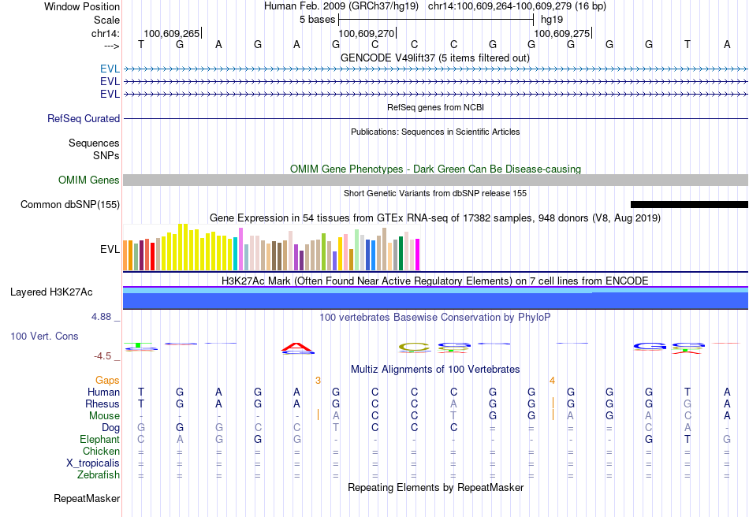Click the RefSeq Curated track label

84,118
